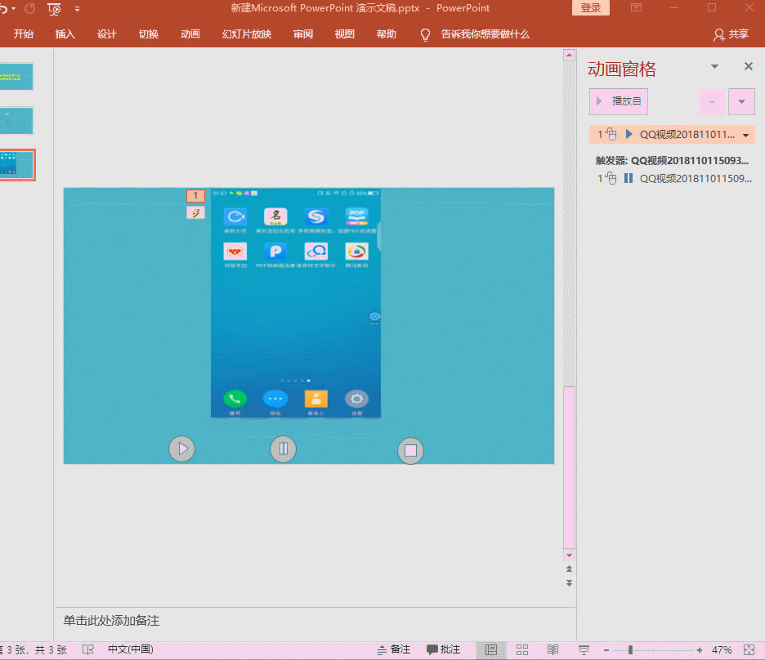Viewport: 765px width, 660px height.
Task: Start Slide Show from the status bar icon
Action: coord(584,649)
